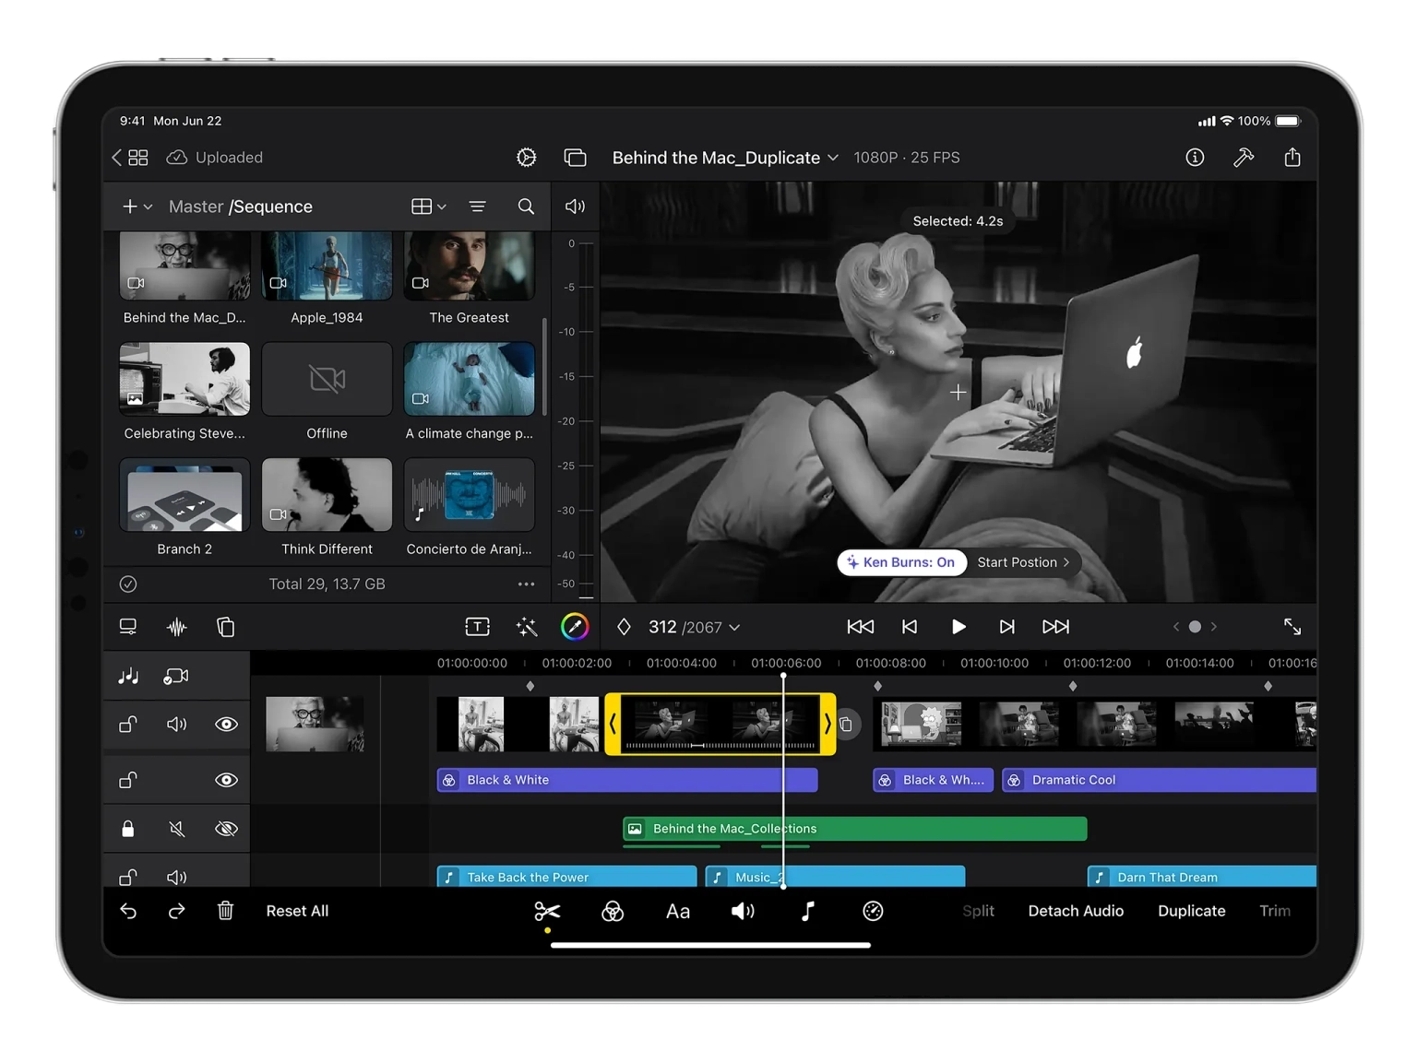Open the color wheel grading tool
This screenshot has width=1417, height=1062.
[575, 627]
